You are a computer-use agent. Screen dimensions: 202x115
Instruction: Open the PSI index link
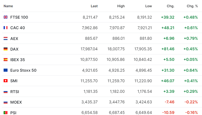[13, 113]
